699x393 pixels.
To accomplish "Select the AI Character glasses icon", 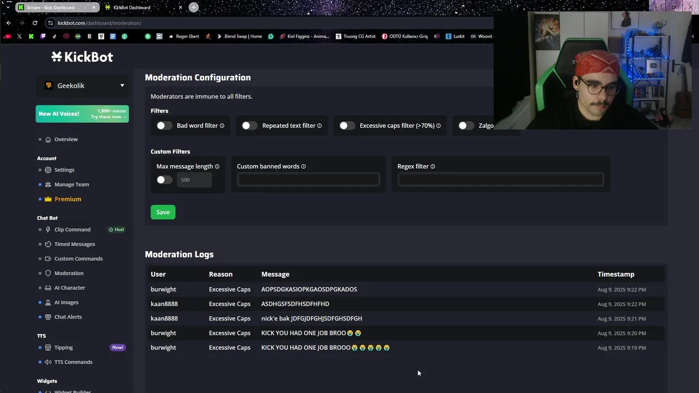I will [x=48, y=288].
